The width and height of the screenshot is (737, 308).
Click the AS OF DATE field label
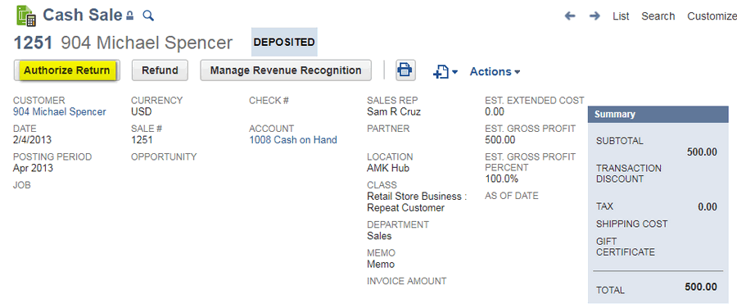pyautogui.click(x=511, y=196)
